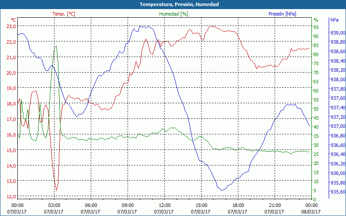This screenshot has width=346, height=216.
Task: Click the 35 humidity axis value
Action: [316, 136]
